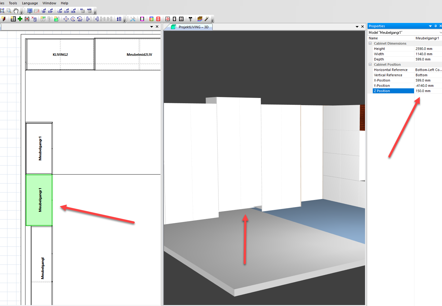Viewport: 442px width, 306px height.
Task: Toggle the Properties panel pin
Action: [435, 26]
